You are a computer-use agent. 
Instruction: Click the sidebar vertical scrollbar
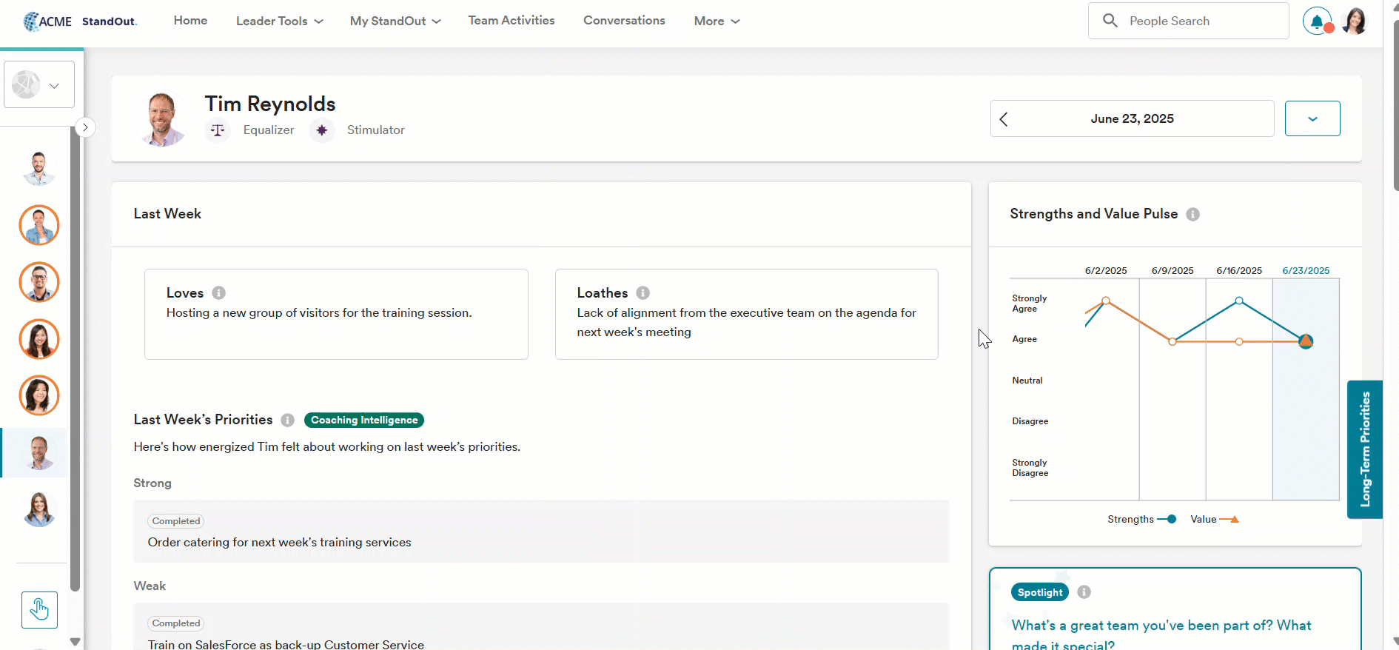coord(75,358)
